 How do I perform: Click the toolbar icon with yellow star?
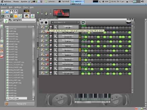pyautogui.click(x=27, y=16)
